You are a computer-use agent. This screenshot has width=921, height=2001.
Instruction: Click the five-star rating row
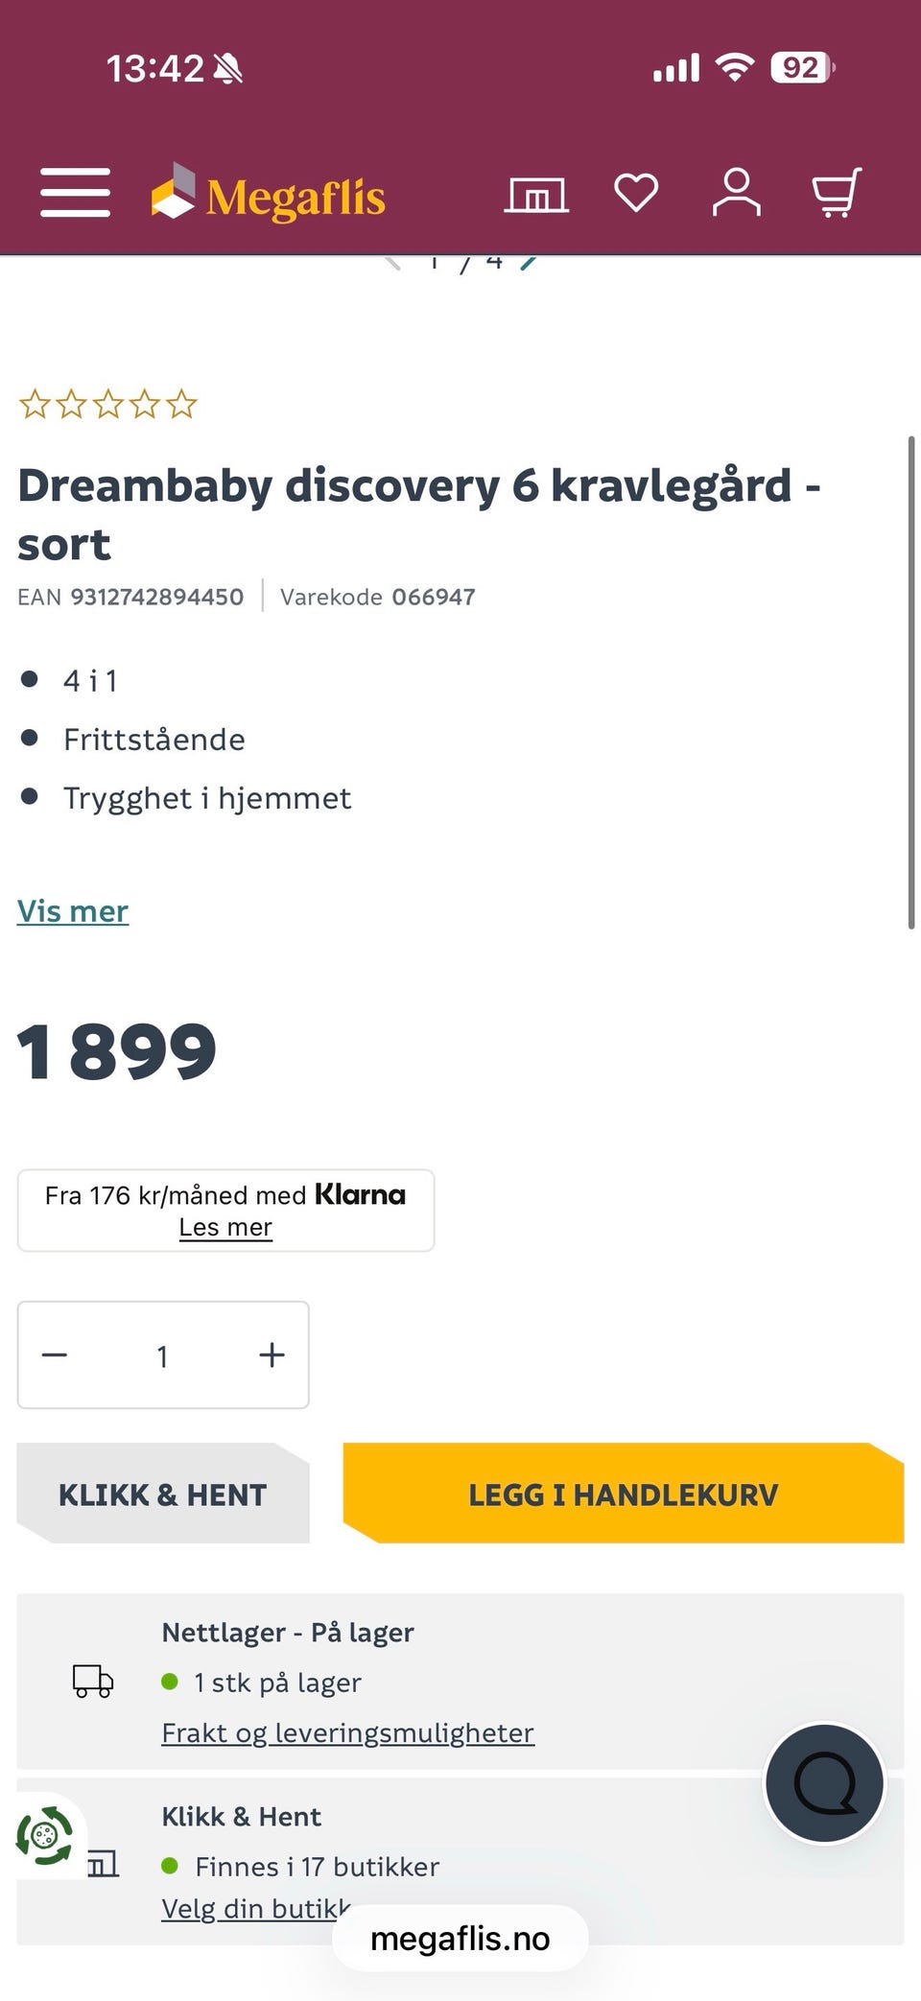pos(107,405)
